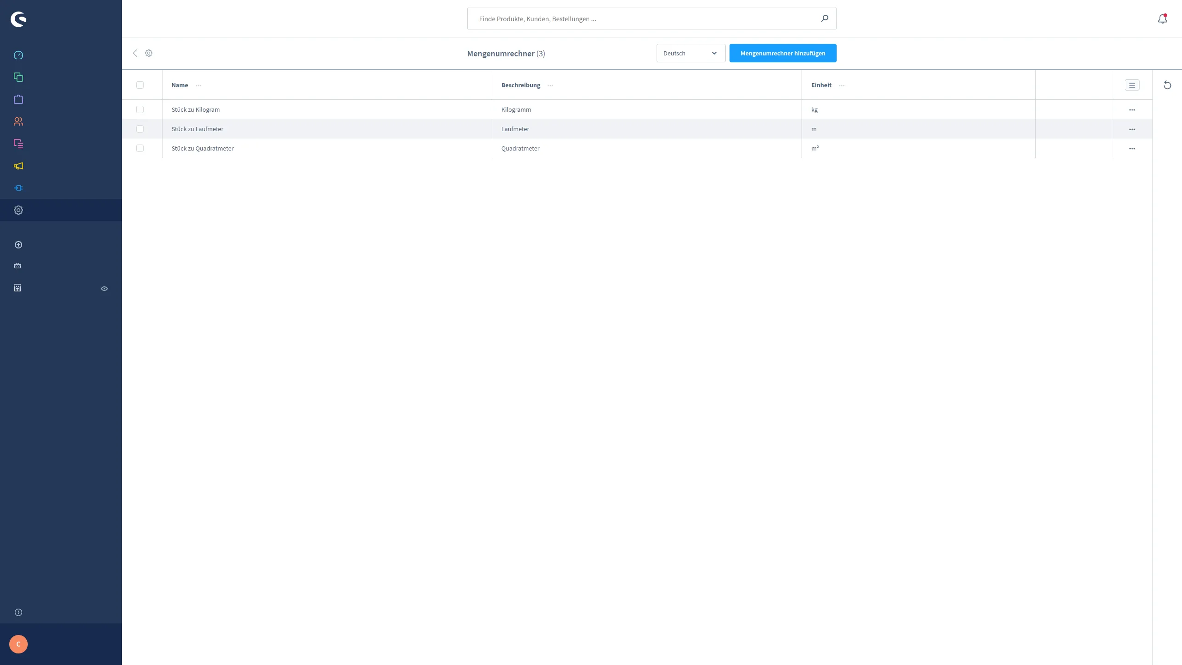Select the Stück zu Laufmeter checkbox
The width and height of the screenshot is (1182, 665).
click(140, 129)
